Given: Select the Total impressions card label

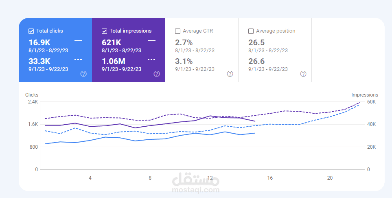Looking at the screenshot, I should coord(131,31).
